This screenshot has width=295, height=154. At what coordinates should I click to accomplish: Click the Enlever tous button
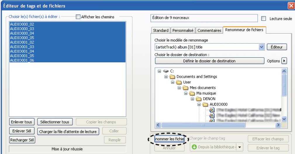point(22,122)
